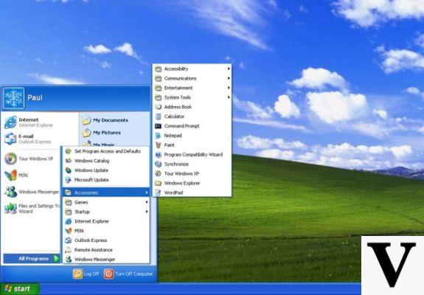
Task: Click Turn Off Computer button
Action: (129, 274)
